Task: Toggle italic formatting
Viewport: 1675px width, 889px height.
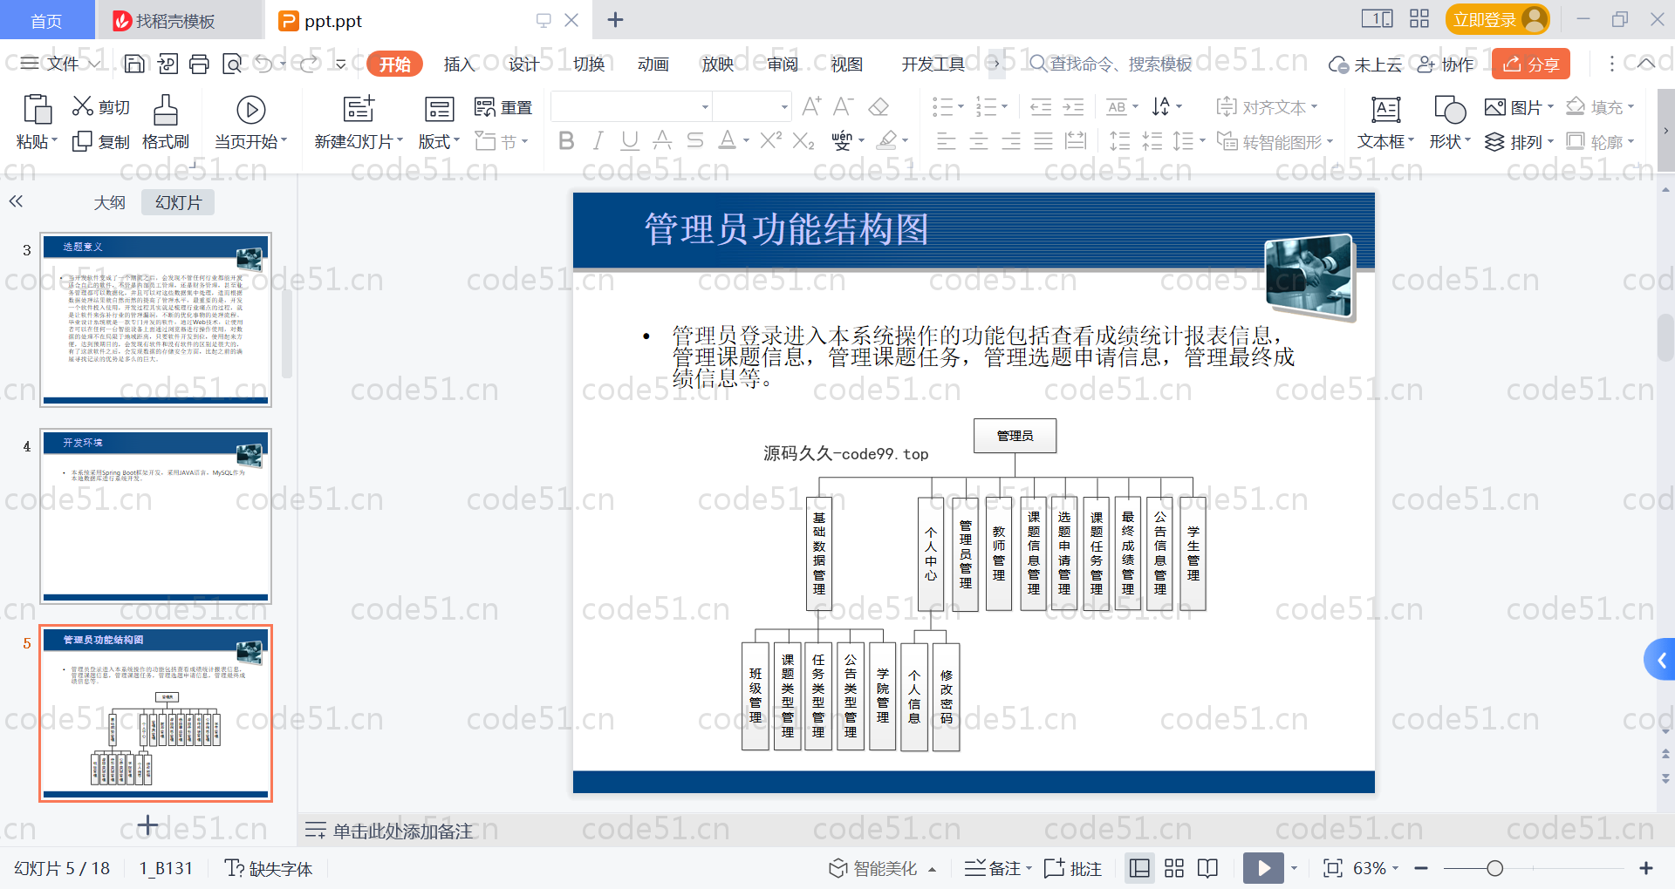Action: pyautogui.click(x=598, y=140)
